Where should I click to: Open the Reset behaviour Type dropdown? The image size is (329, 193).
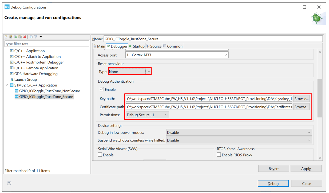coord(130,71)
